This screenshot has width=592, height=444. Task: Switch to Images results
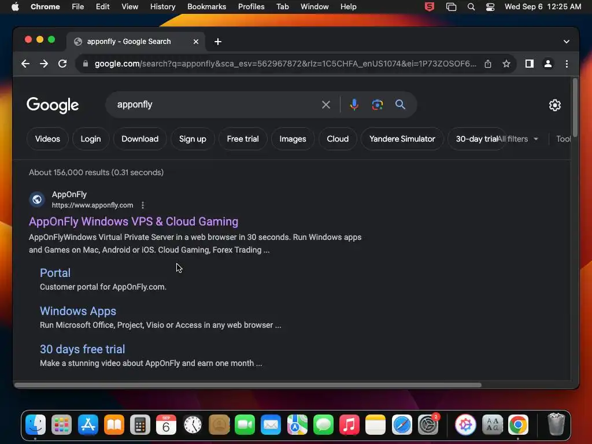(x=293, y=139)
